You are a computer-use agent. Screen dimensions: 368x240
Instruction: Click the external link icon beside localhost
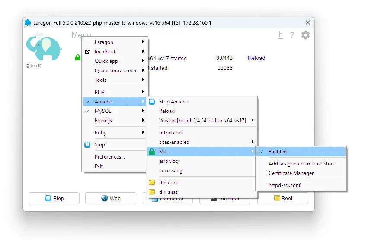click(x=87, y=52)
